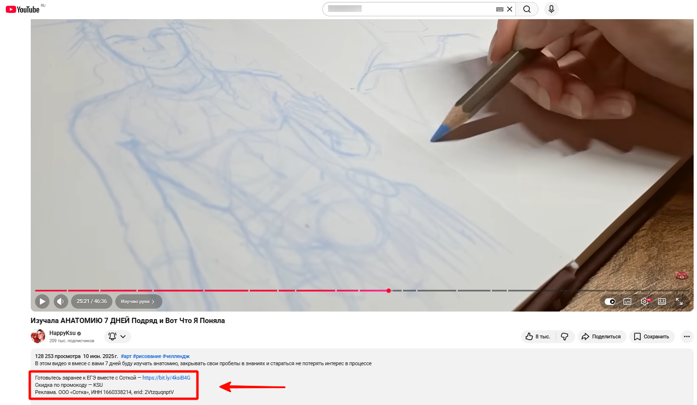Image resolution: width=697 pixels, height=405 pixels.
Task: Open the three-dot more actions menu
Action: [x=687, y=336]
